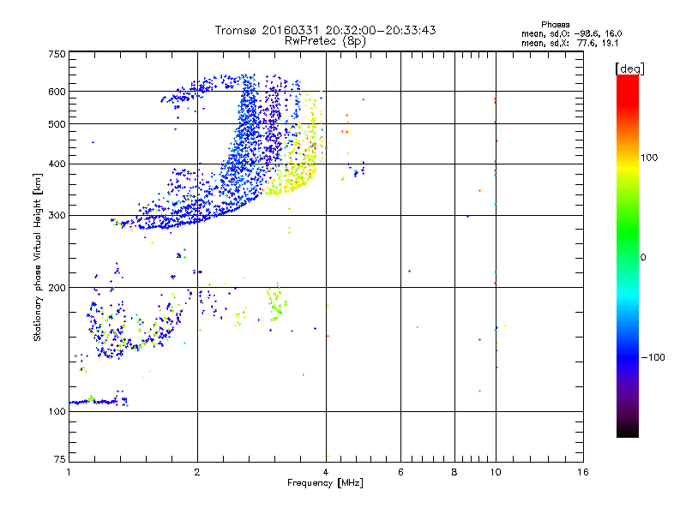Click x-axis tick label '2'
Image resolution: width=686 pixels, height=514 pixels.
(197, 472)
